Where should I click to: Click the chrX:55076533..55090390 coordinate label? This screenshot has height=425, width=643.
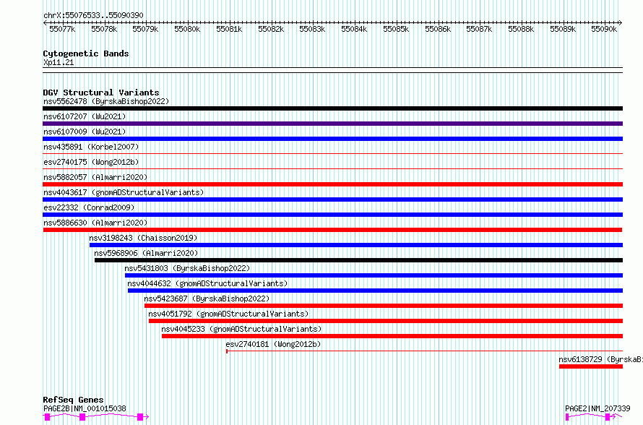point(93,16)
